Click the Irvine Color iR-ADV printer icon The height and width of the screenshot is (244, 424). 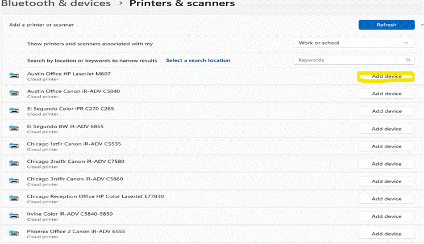tap(14, 216)
